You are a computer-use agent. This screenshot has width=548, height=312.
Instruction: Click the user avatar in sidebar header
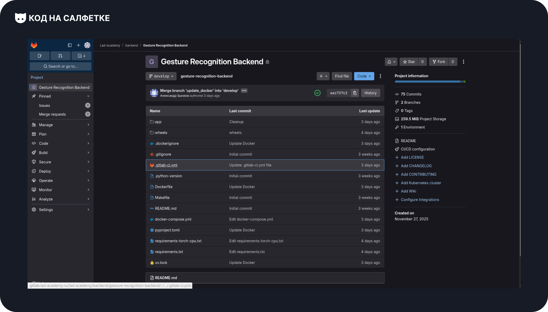[87, 45]
